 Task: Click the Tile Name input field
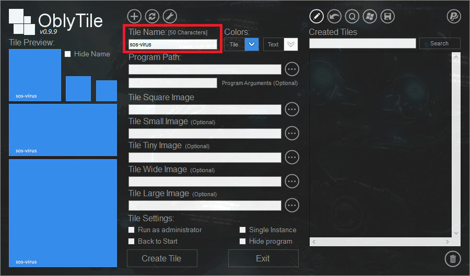coord(172,44)
